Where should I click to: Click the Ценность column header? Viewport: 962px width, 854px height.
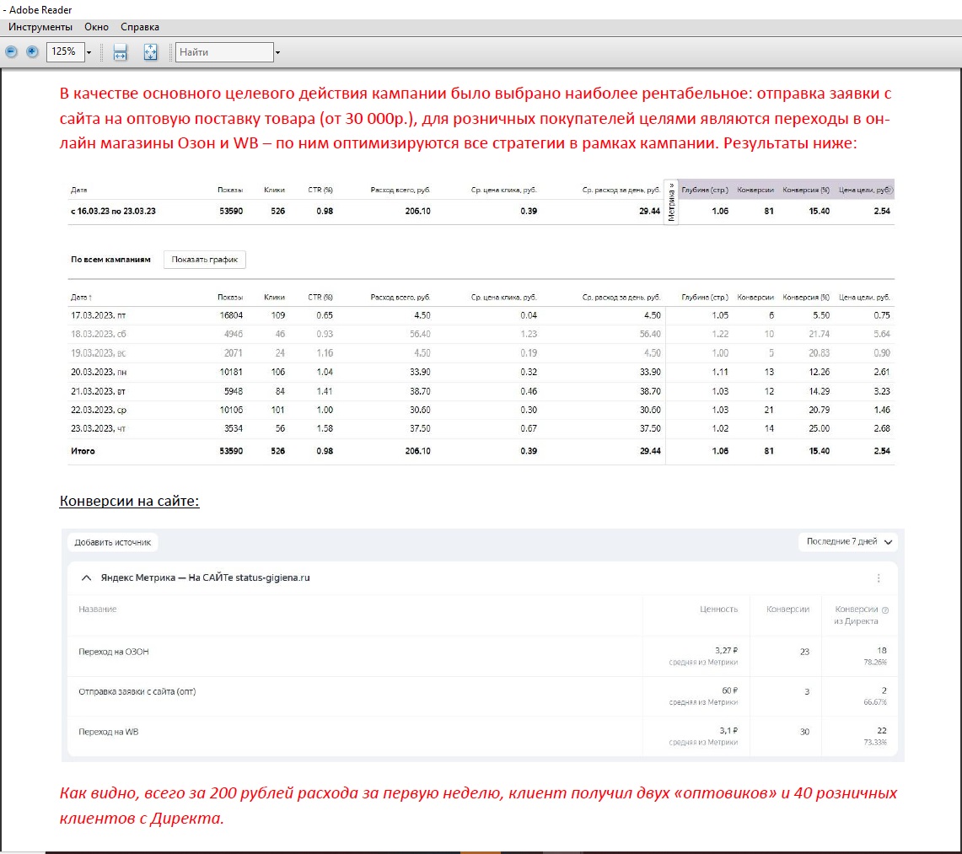pos(718,610)
